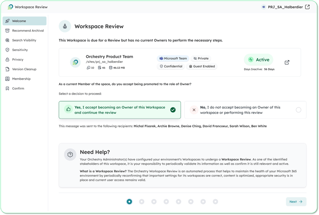Image resolution: width=319 pixels, height=215 pixels.
Task: Click the rocket icon next to Welcome
Action: pos(8,21)
